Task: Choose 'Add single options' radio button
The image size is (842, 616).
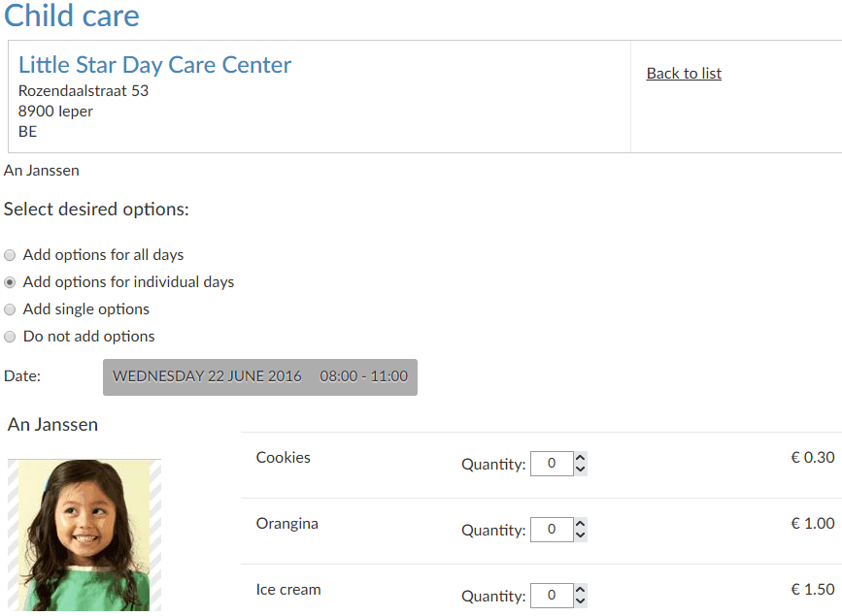Action: (x=10, y=309)
